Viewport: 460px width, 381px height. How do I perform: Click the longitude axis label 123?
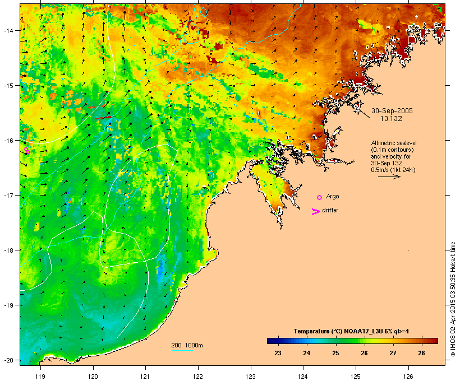pos(251,377)
